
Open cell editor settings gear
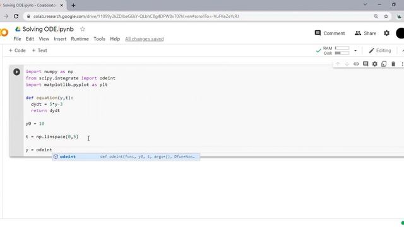[x=374, y=64]
